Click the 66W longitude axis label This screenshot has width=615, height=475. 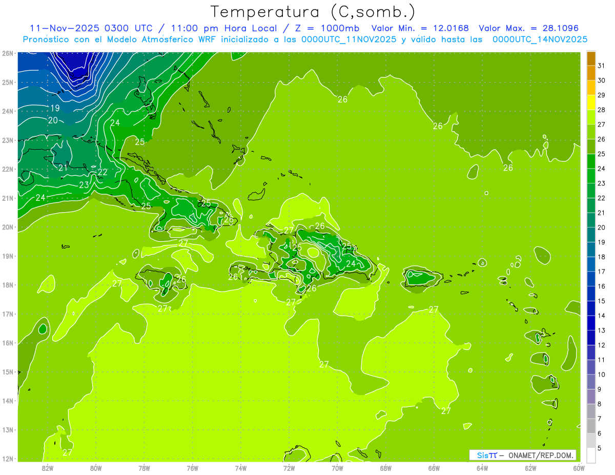(x=434, y=468)
